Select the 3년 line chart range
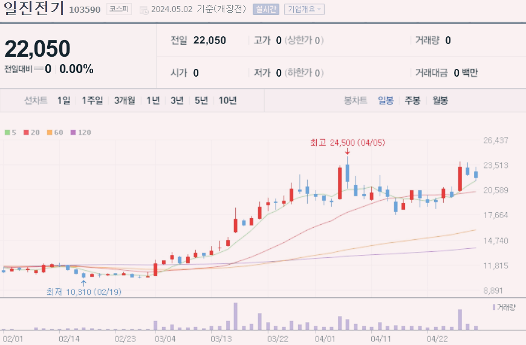This screenshot has width=526, height=345. point(177,100)
